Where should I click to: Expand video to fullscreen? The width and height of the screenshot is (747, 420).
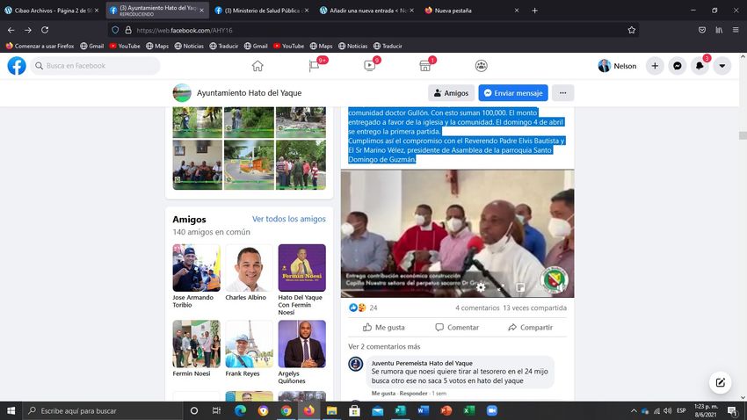pyautogui.click(x=500, y=287)
